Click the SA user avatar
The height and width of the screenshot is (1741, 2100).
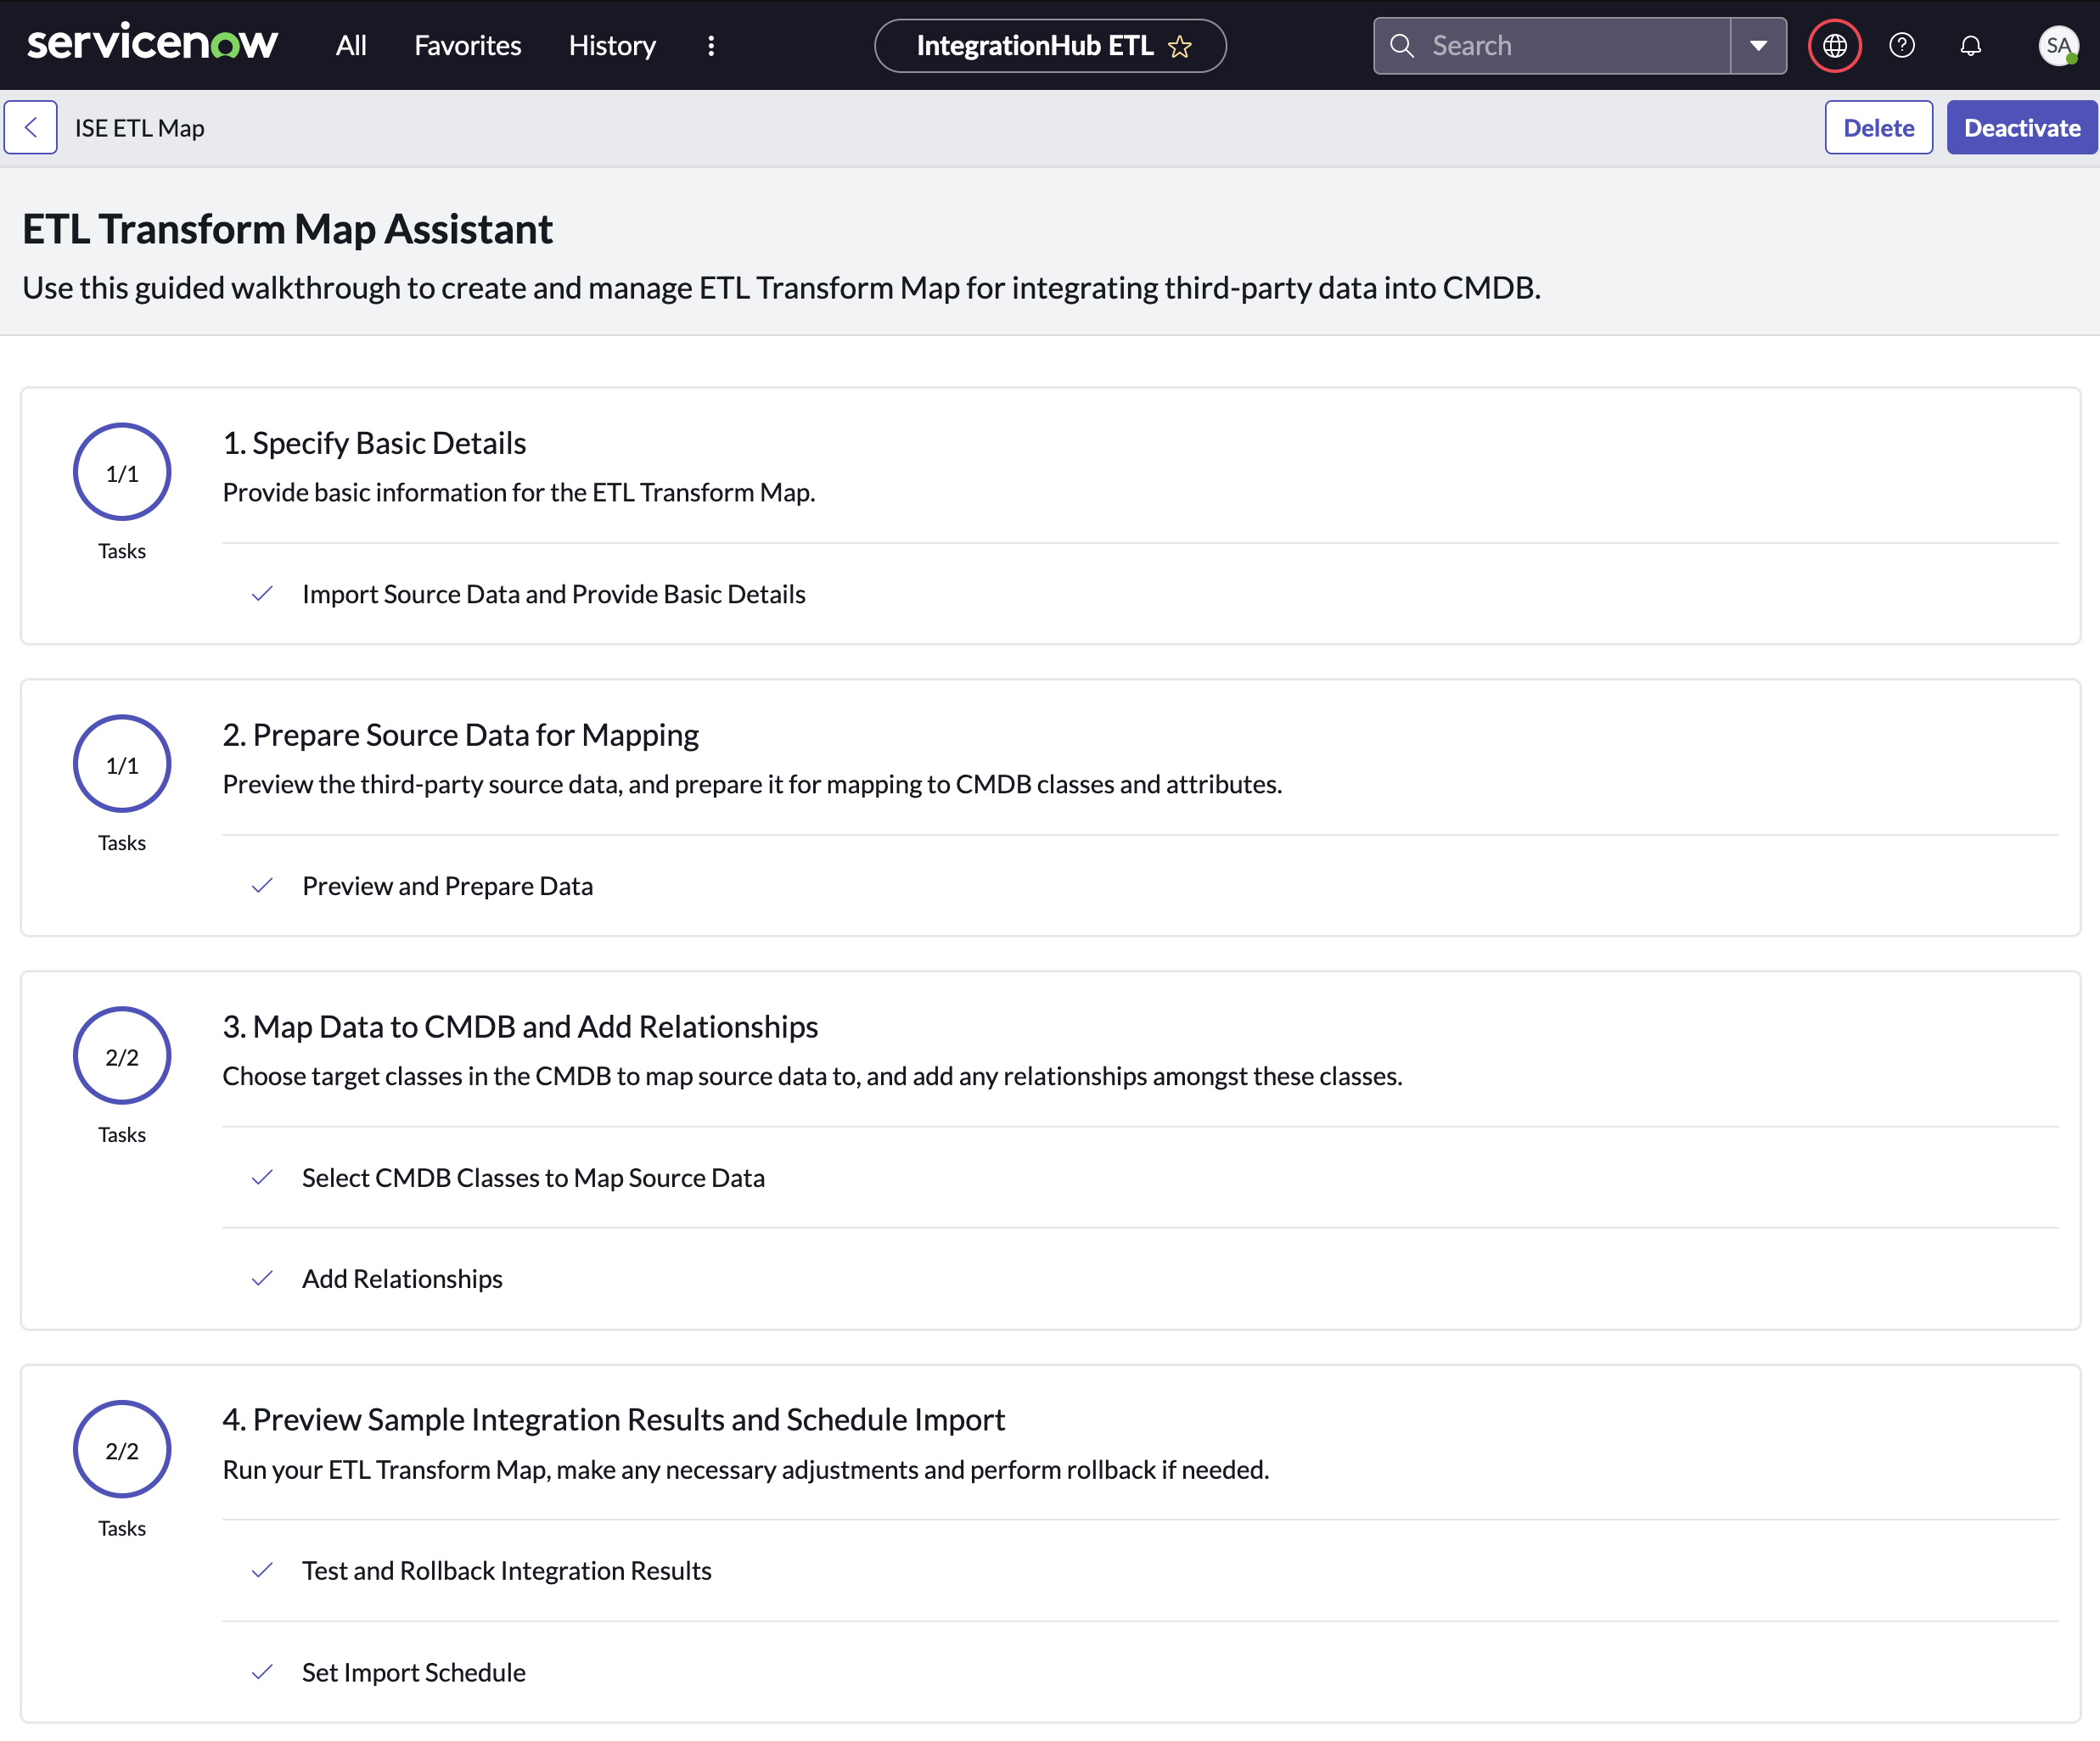pyautogui.click(x=2057, y=45)
